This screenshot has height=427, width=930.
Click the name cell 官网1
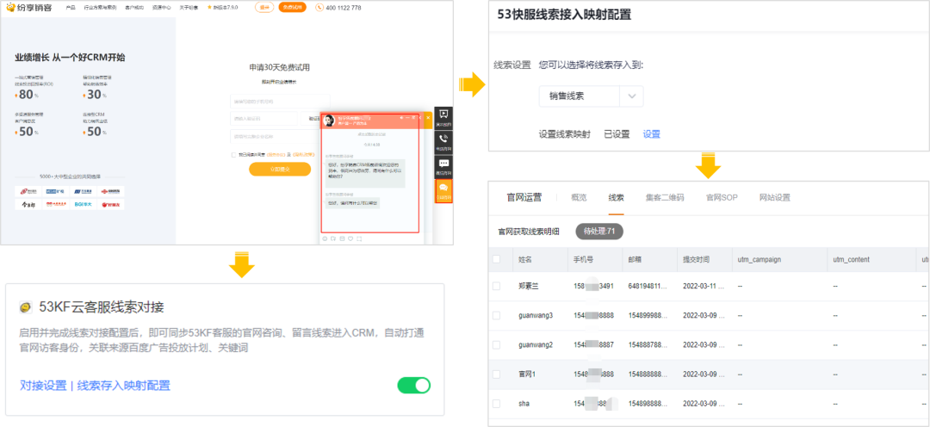pos(527,374)
